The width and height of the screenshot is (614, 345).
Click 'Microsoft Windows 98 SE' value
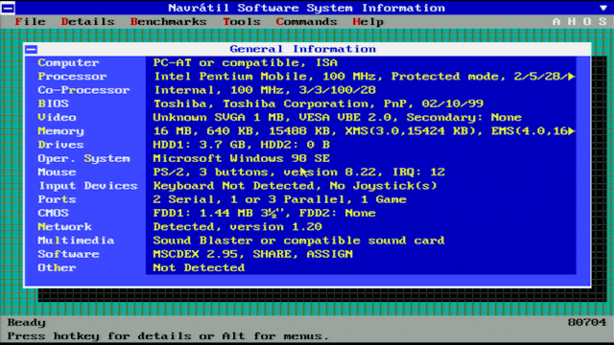pos(241,158)
